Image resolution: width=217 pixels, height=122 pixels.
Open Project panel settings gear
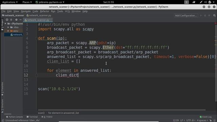click(16, 20)
